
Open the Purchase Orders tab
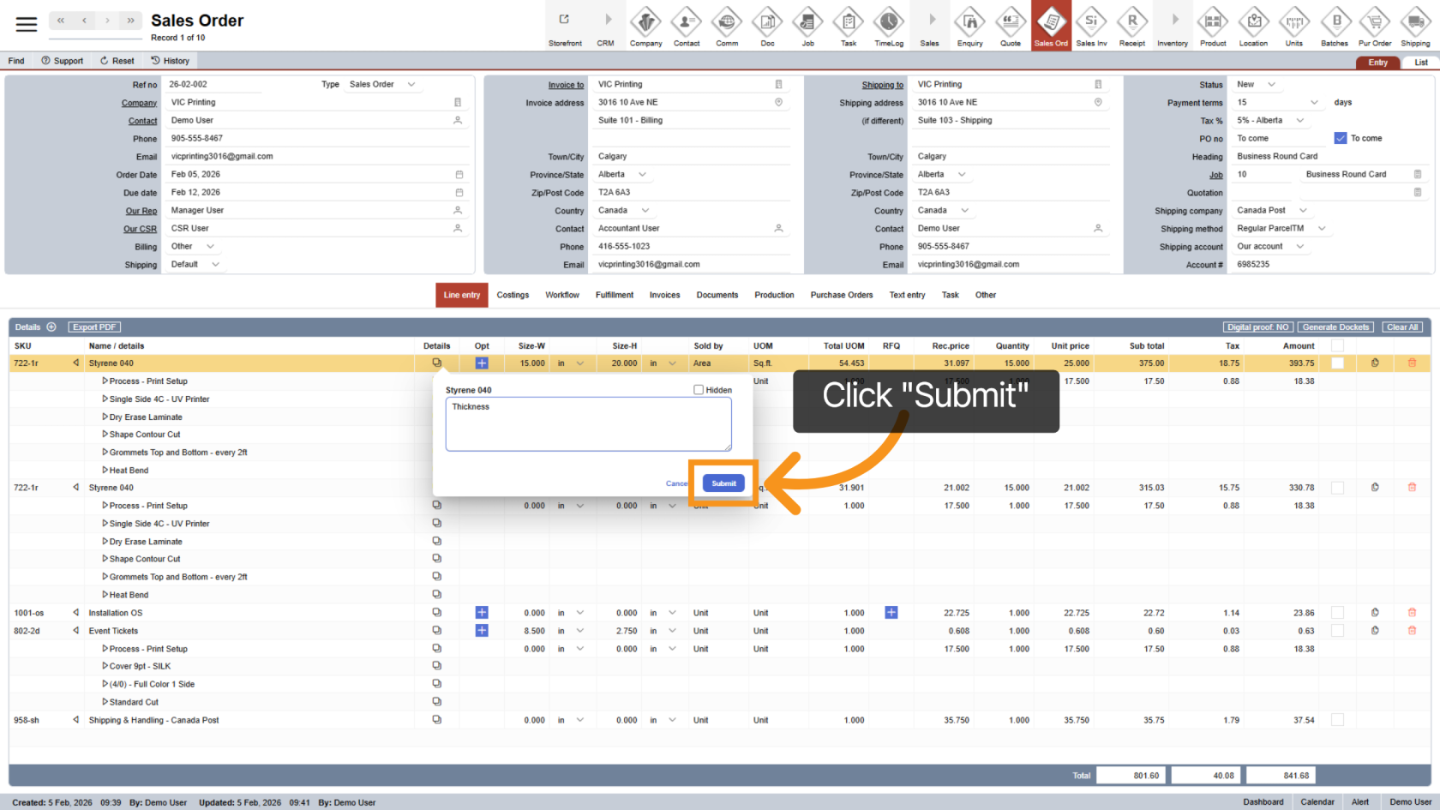tap(841, 295)
